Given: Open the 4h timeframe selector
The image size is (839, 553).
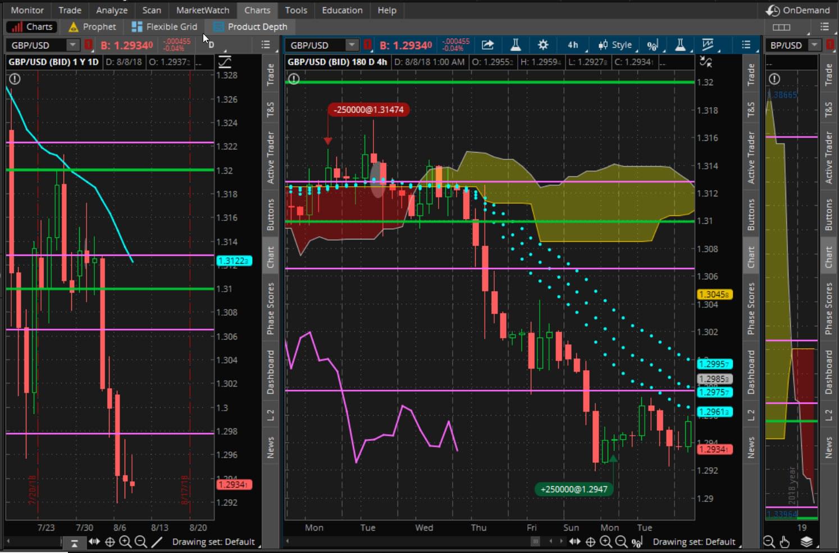Looking at the screenshot, I should point(573,45).
